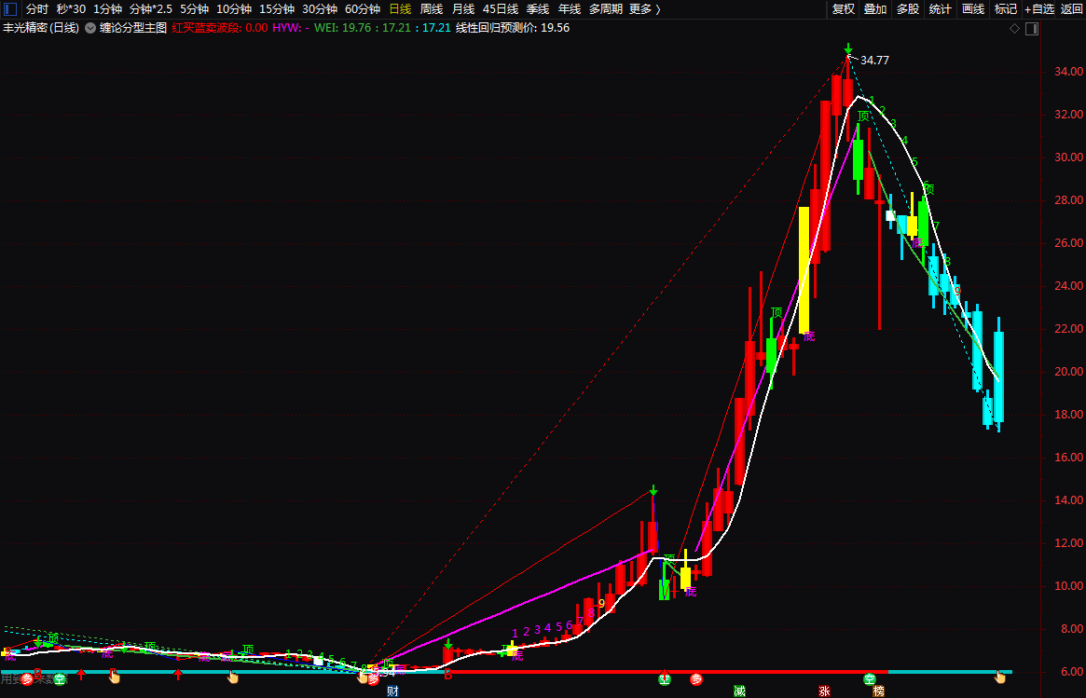Click the 丰光精密(日线) stock title
1086x698 pixels.
pyautogui.click(x=41, y=28)
